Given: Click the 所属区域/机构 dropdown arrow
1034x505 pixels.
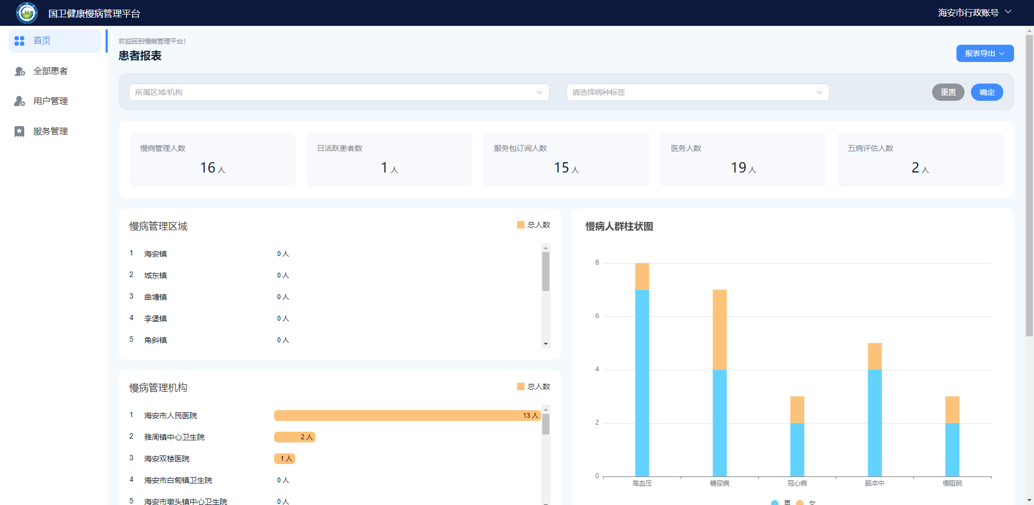Looking at the screenshot, I should [540, 92].
